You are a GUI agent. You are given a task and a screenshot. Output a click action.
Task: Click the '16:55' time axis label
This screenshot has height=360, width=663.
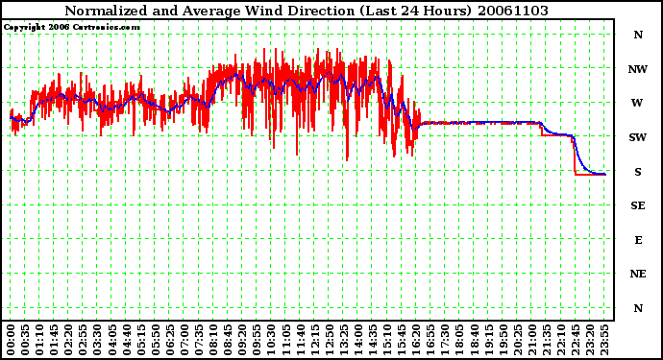click(x=430, y=340)
